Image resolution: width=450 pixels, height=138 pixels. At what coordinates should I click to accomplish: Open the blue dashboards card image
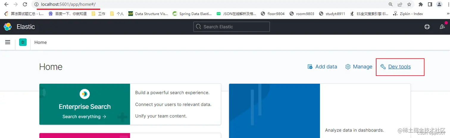pyautogui.click(x=274, y=111)
